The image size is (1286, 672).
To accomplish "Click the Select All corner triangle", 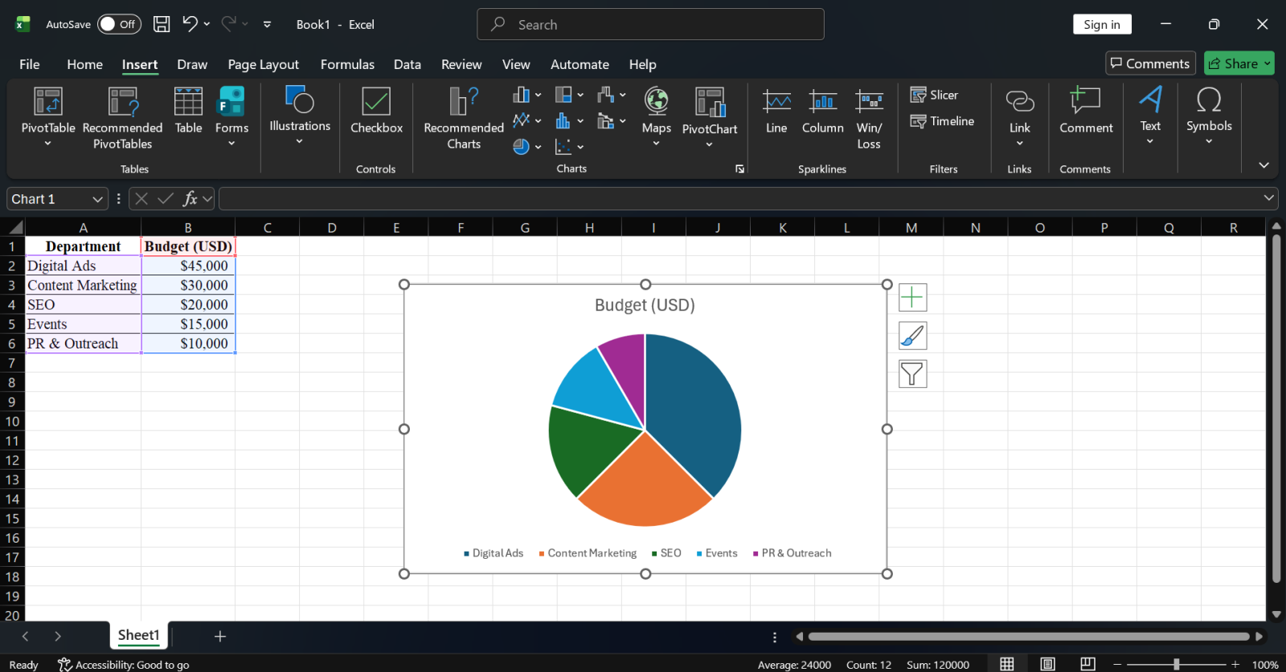I will [14, 228].
